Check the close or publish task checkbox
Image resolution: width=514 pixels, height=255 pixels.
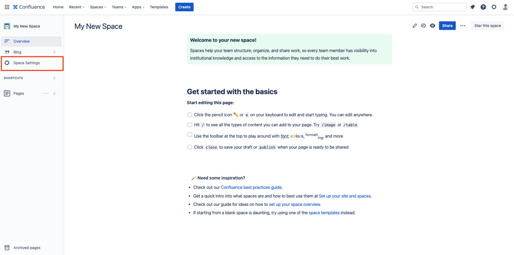point(190,147)
